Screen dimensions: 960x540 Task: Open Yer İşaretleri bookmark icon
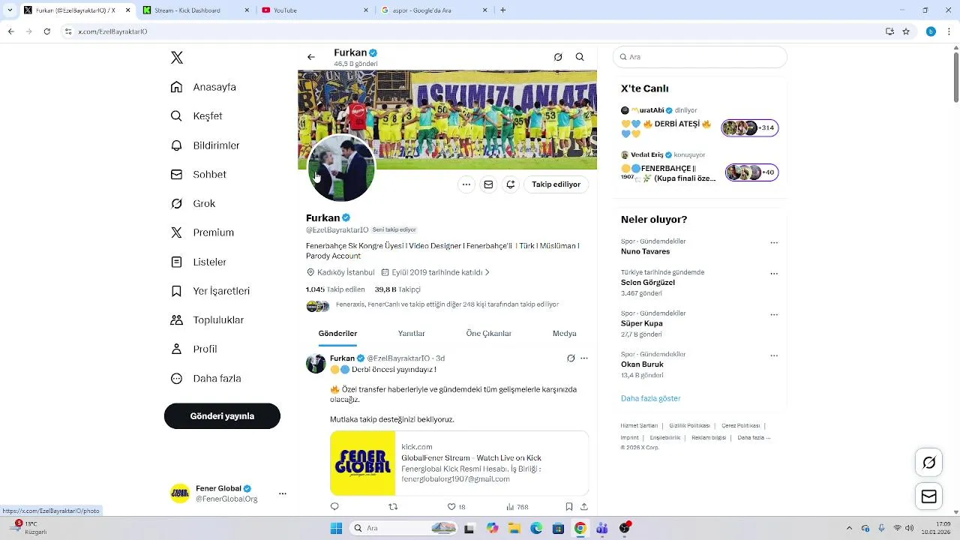click(x=176, y=291)
